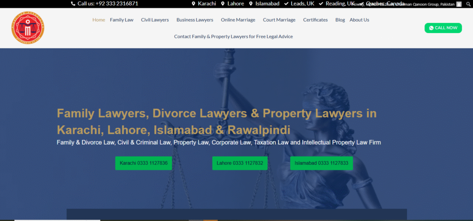
Task: Open the search magnifier in the top bar
Action: tap(467, 4)
